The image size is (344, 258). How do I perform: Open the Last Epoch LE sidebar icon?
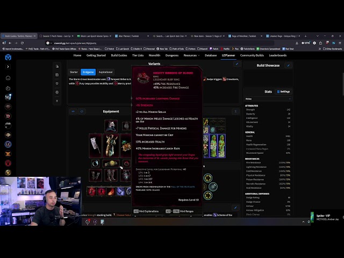pos(8,144)
